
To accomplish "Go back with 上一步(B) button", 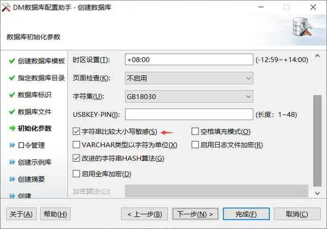I will pyautogui.click(x=145, y=214).
